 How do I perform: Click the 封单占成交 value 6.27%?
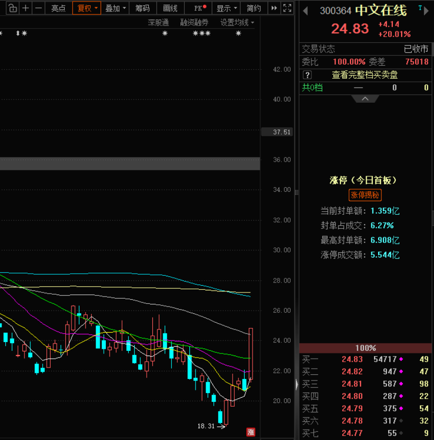(x=382, y=226)
